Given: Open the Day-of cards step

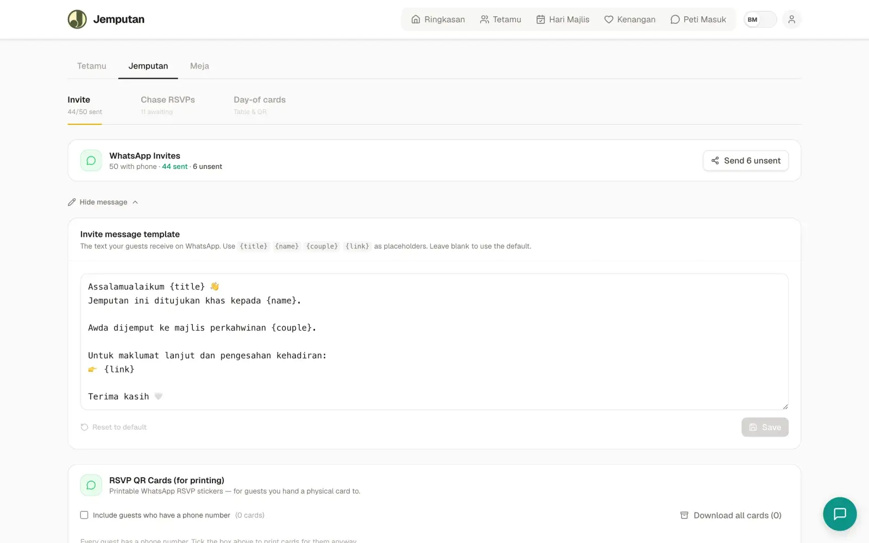Looking at the screenshot, I should point(260,105).
